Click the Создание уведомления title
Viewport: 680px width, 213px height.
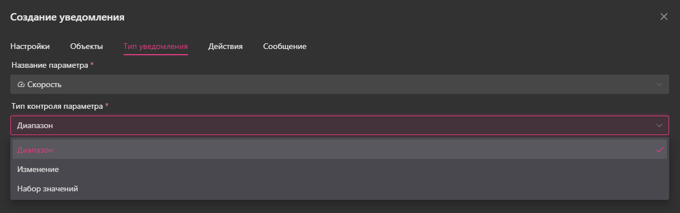tap(67, 17)
